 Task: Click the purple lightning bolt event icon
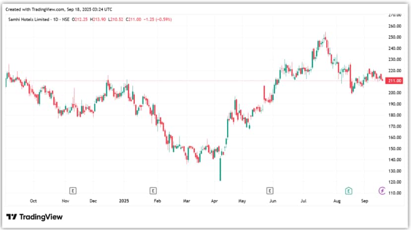point(382,190)
